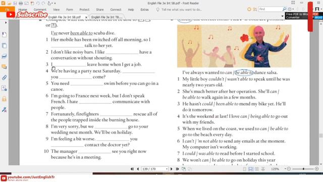Open the Share ribbon tab

[x=100, y=10]
